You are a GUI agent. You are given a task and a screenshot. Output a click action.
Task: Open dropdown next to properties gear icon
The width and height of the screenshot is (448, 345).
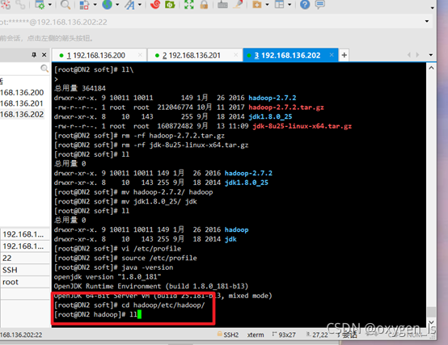(50, 5)
